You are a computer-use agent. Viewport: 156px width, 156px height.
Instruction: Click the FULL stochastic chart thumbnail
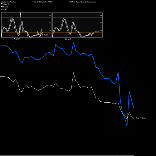(x=77, y=25)
